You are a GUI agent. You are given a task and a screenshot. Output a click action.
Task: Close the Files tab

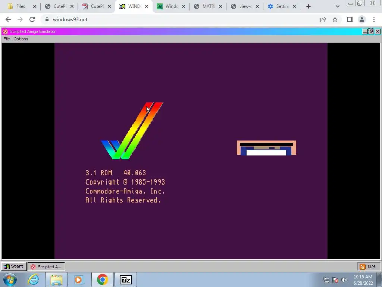(x=35, y=7)
